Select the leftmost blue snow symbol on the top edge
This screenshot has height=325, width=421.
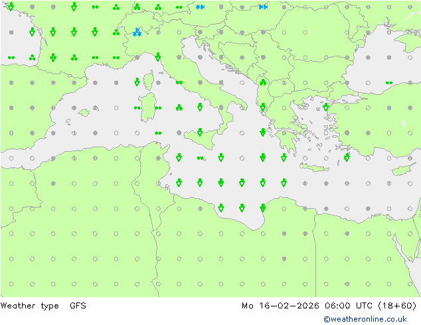click(200, 7)
